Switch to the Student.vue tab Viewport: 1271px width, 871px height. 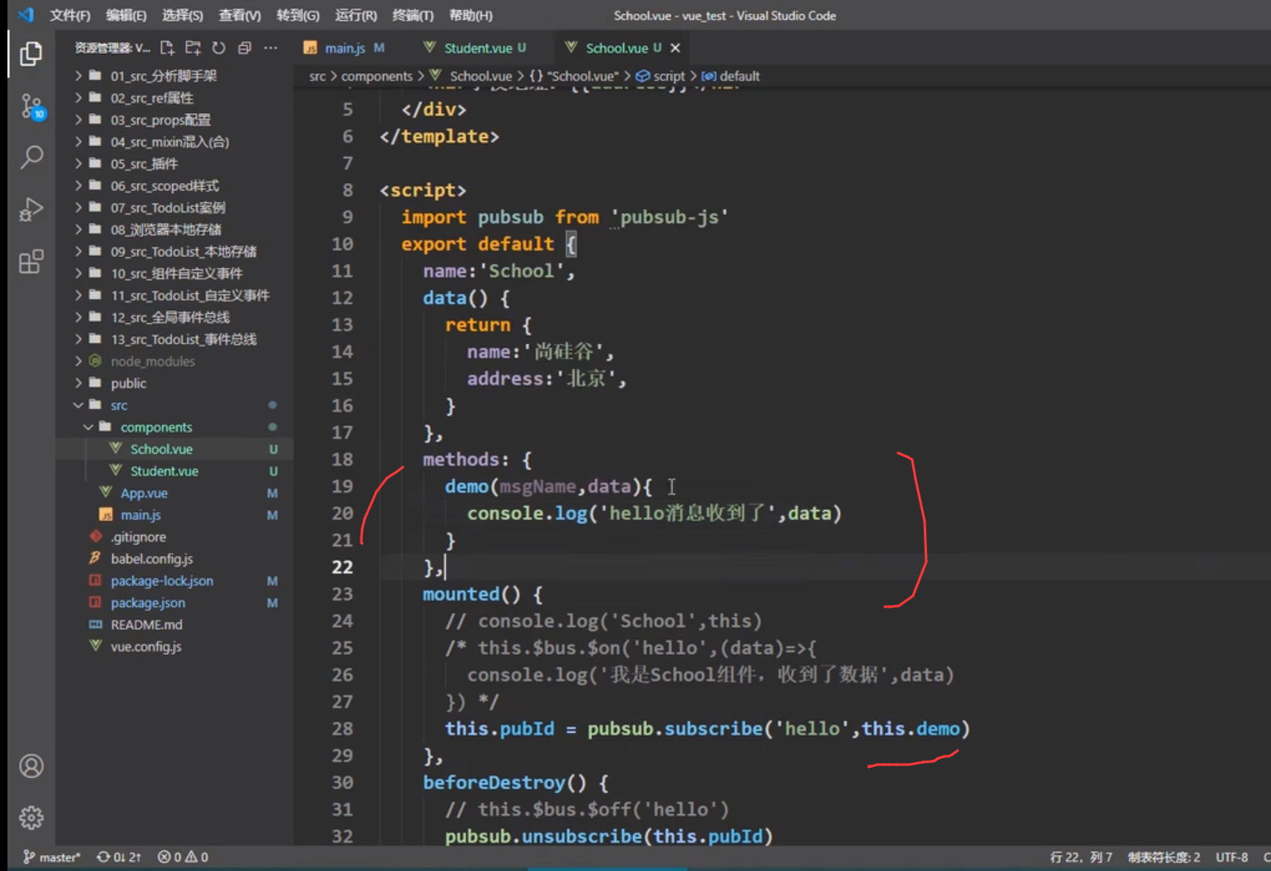(x=478, y=48)
